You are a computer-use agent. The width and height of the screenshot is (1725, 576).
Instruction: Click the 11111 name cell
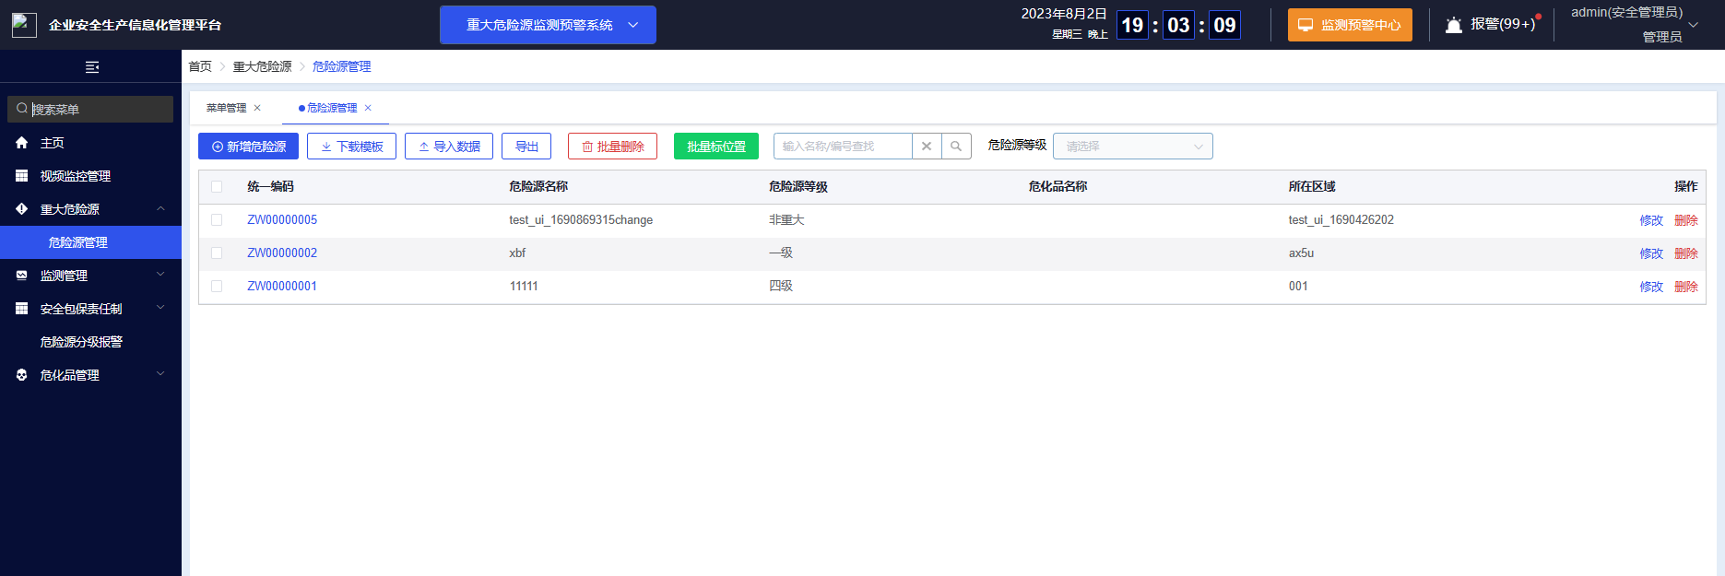click(x=524, y=286)
